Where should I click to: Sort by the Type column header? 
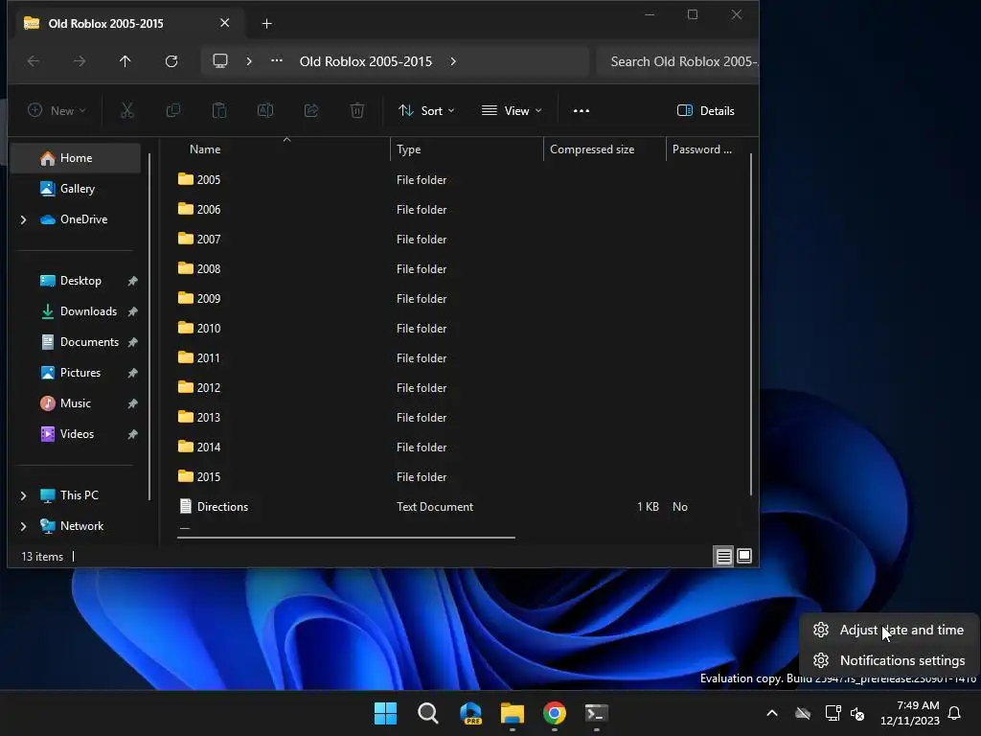click(467, 149)
